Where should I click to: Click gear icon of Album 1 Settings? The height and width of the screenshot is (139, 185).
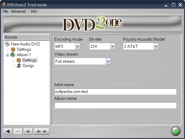pyautogui.click(x=19, y=60)
